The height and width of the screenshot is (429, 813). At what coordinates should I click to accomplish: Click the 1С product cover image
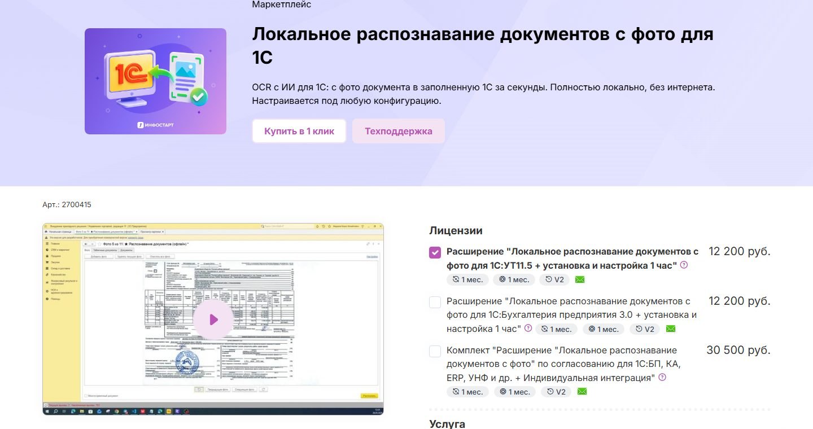[155, 81]
